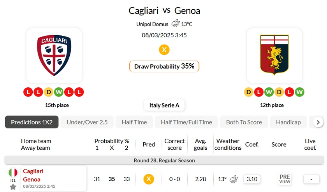
Task: Click the weather icon in the table row
Action: (x=234, y=179)
